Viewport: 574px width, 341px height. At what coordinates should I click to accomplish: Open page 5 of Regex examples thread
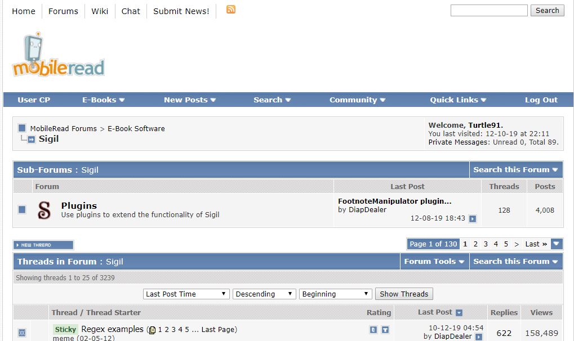[x=186, y=330]
